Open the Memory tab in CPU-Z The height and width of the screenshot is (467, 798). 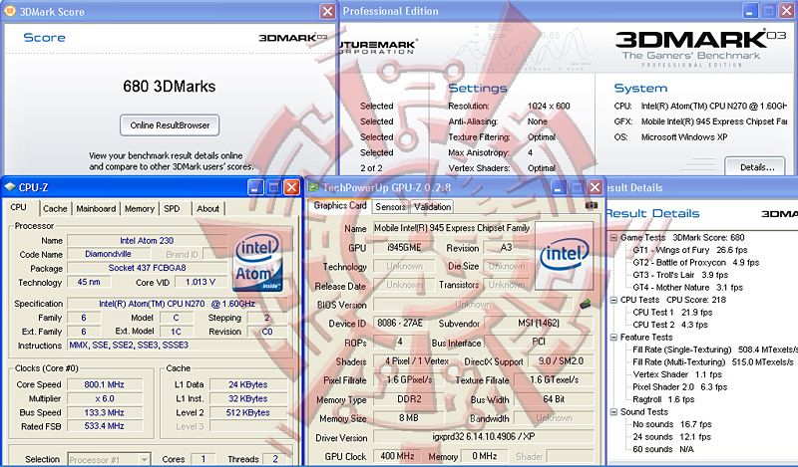[x=139, y=208]
